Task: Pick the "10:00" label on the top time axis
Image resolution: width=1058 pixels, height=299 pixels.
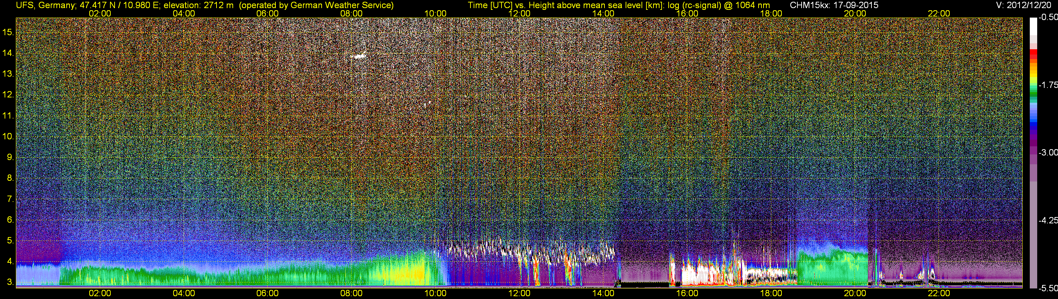Action: [x=435, y=13]
